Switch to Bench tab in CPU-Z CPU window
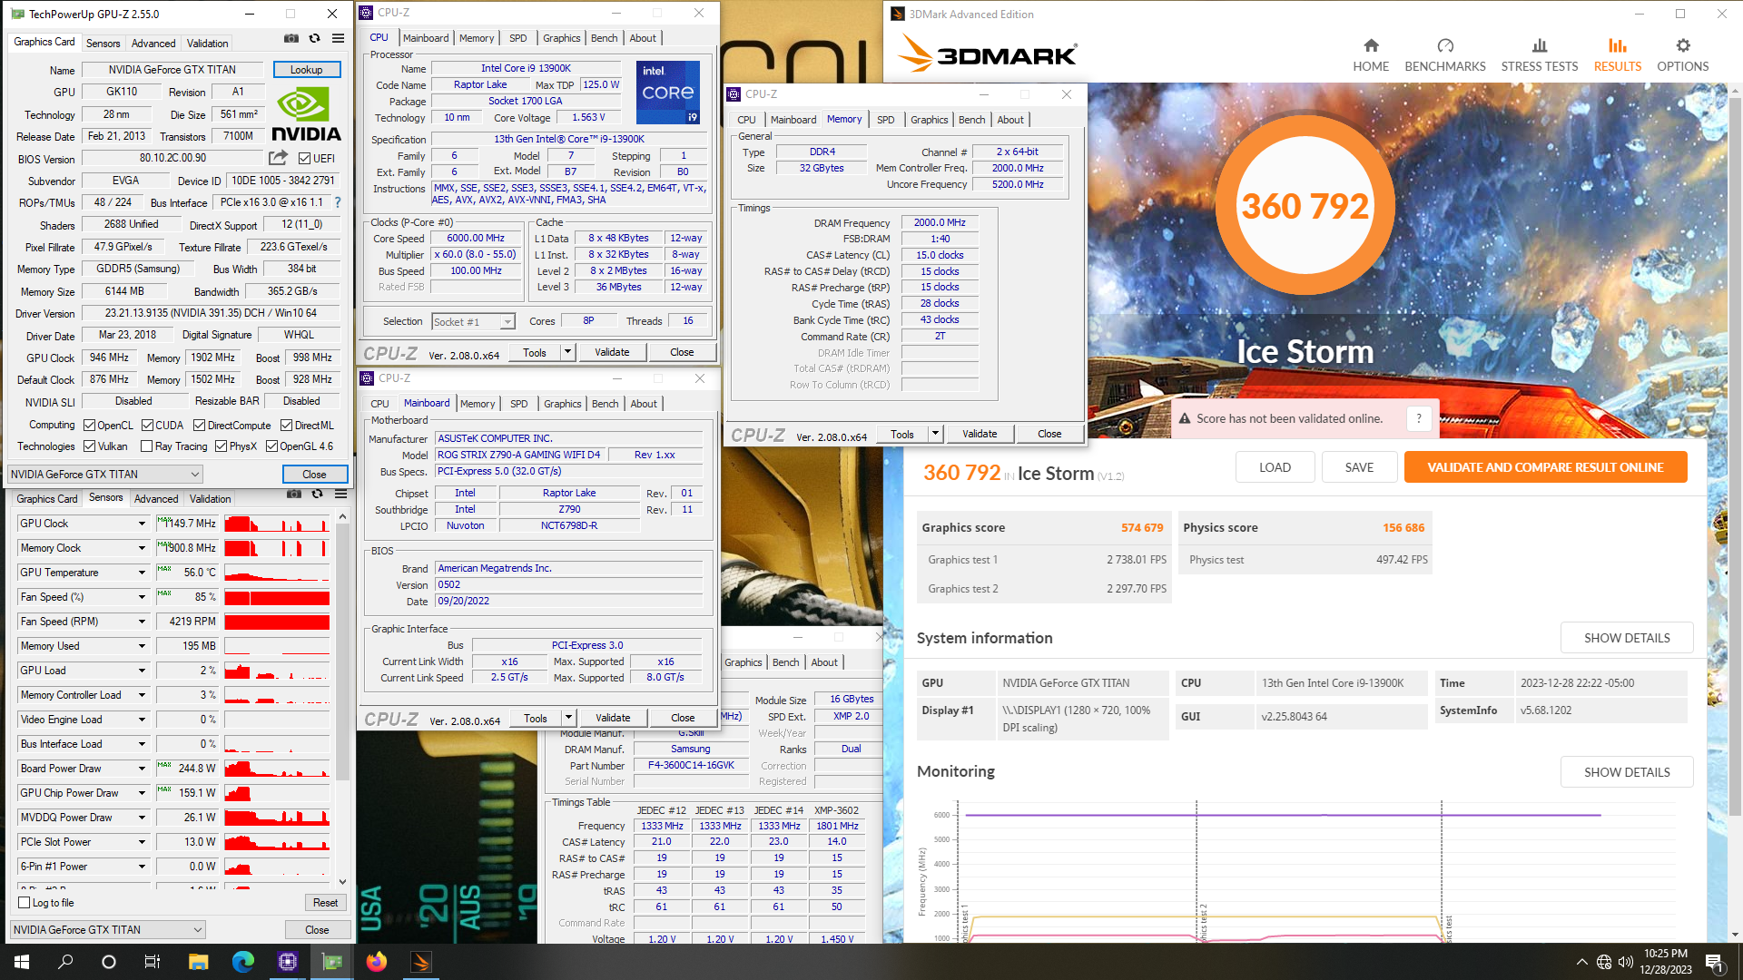Screen dimensions: 1743x980 (x=604, y=37)
